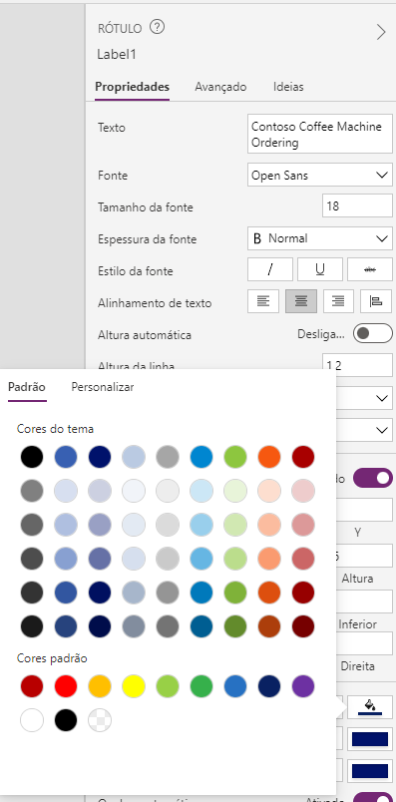Align text to the left
The width and height of the screenshot is (396, 802).
263,301
